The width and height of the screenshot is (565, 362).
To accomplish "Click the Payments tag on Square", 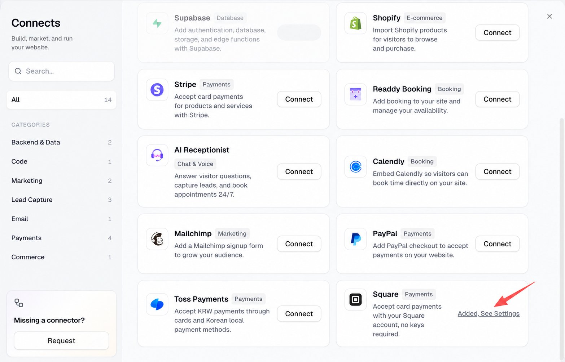I will coord(419,294).
